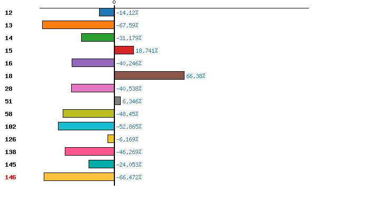
Task: Click the axis zero label at top
Action: click(114, 2)
